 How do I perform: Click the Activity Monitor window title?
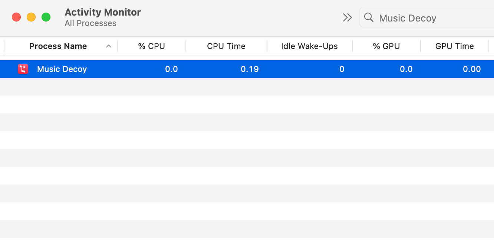coord(103,12)
